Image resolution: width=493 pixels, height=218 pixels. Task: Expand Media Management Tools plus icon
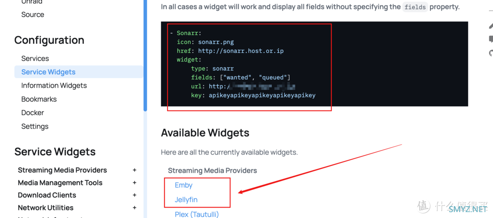tap(134, 183)
